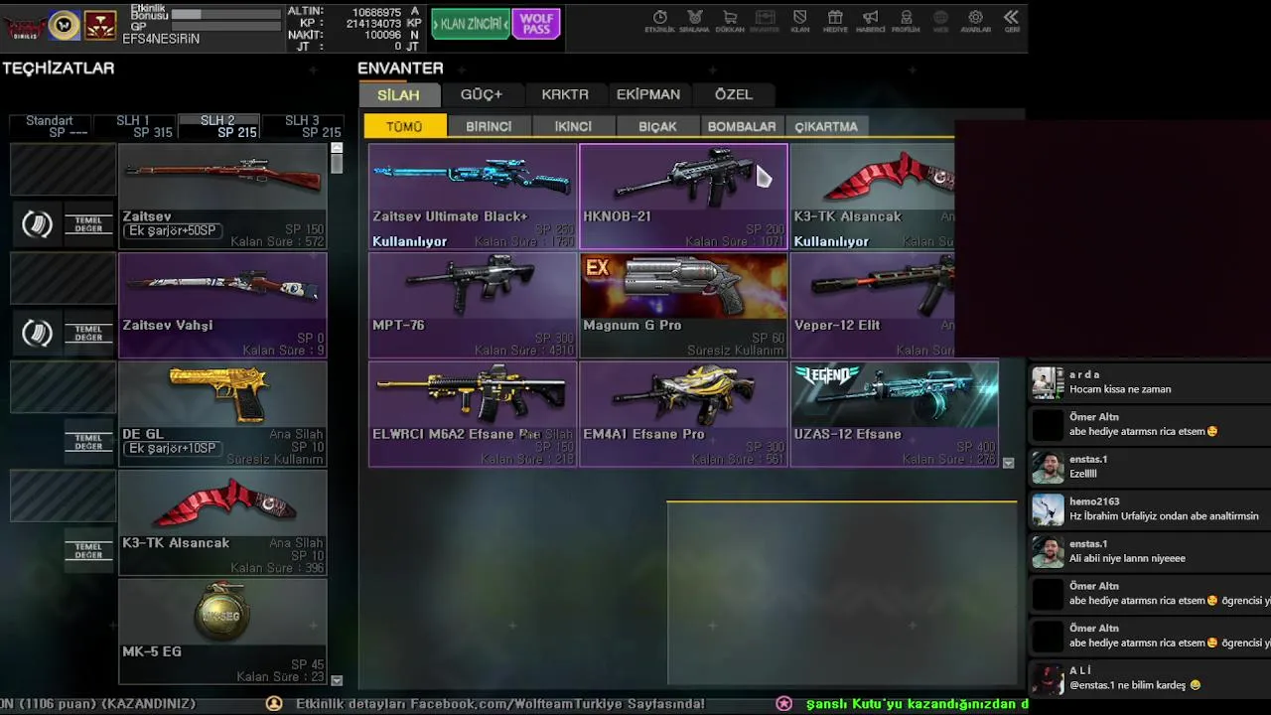
Task: Open the Klan Zinciri green button
Action: pyautogui.click(x=471, y=24)
